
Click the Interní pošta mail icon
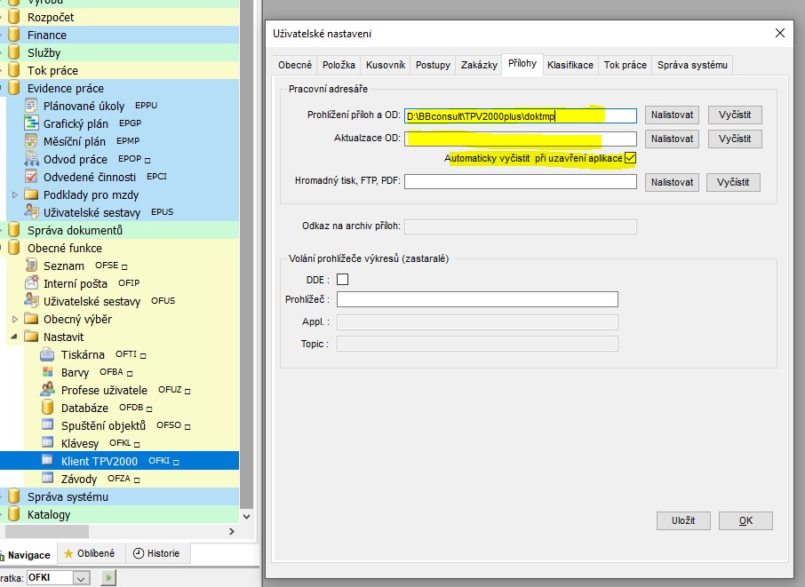[31, 282]
